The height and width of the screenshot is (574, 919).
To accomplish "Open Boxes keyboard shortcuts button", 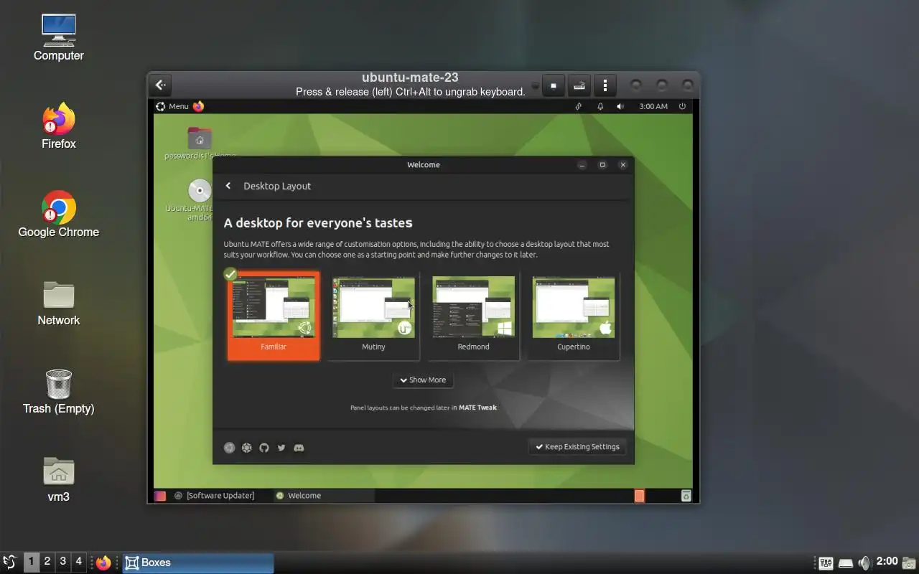I will coord(579,85).
